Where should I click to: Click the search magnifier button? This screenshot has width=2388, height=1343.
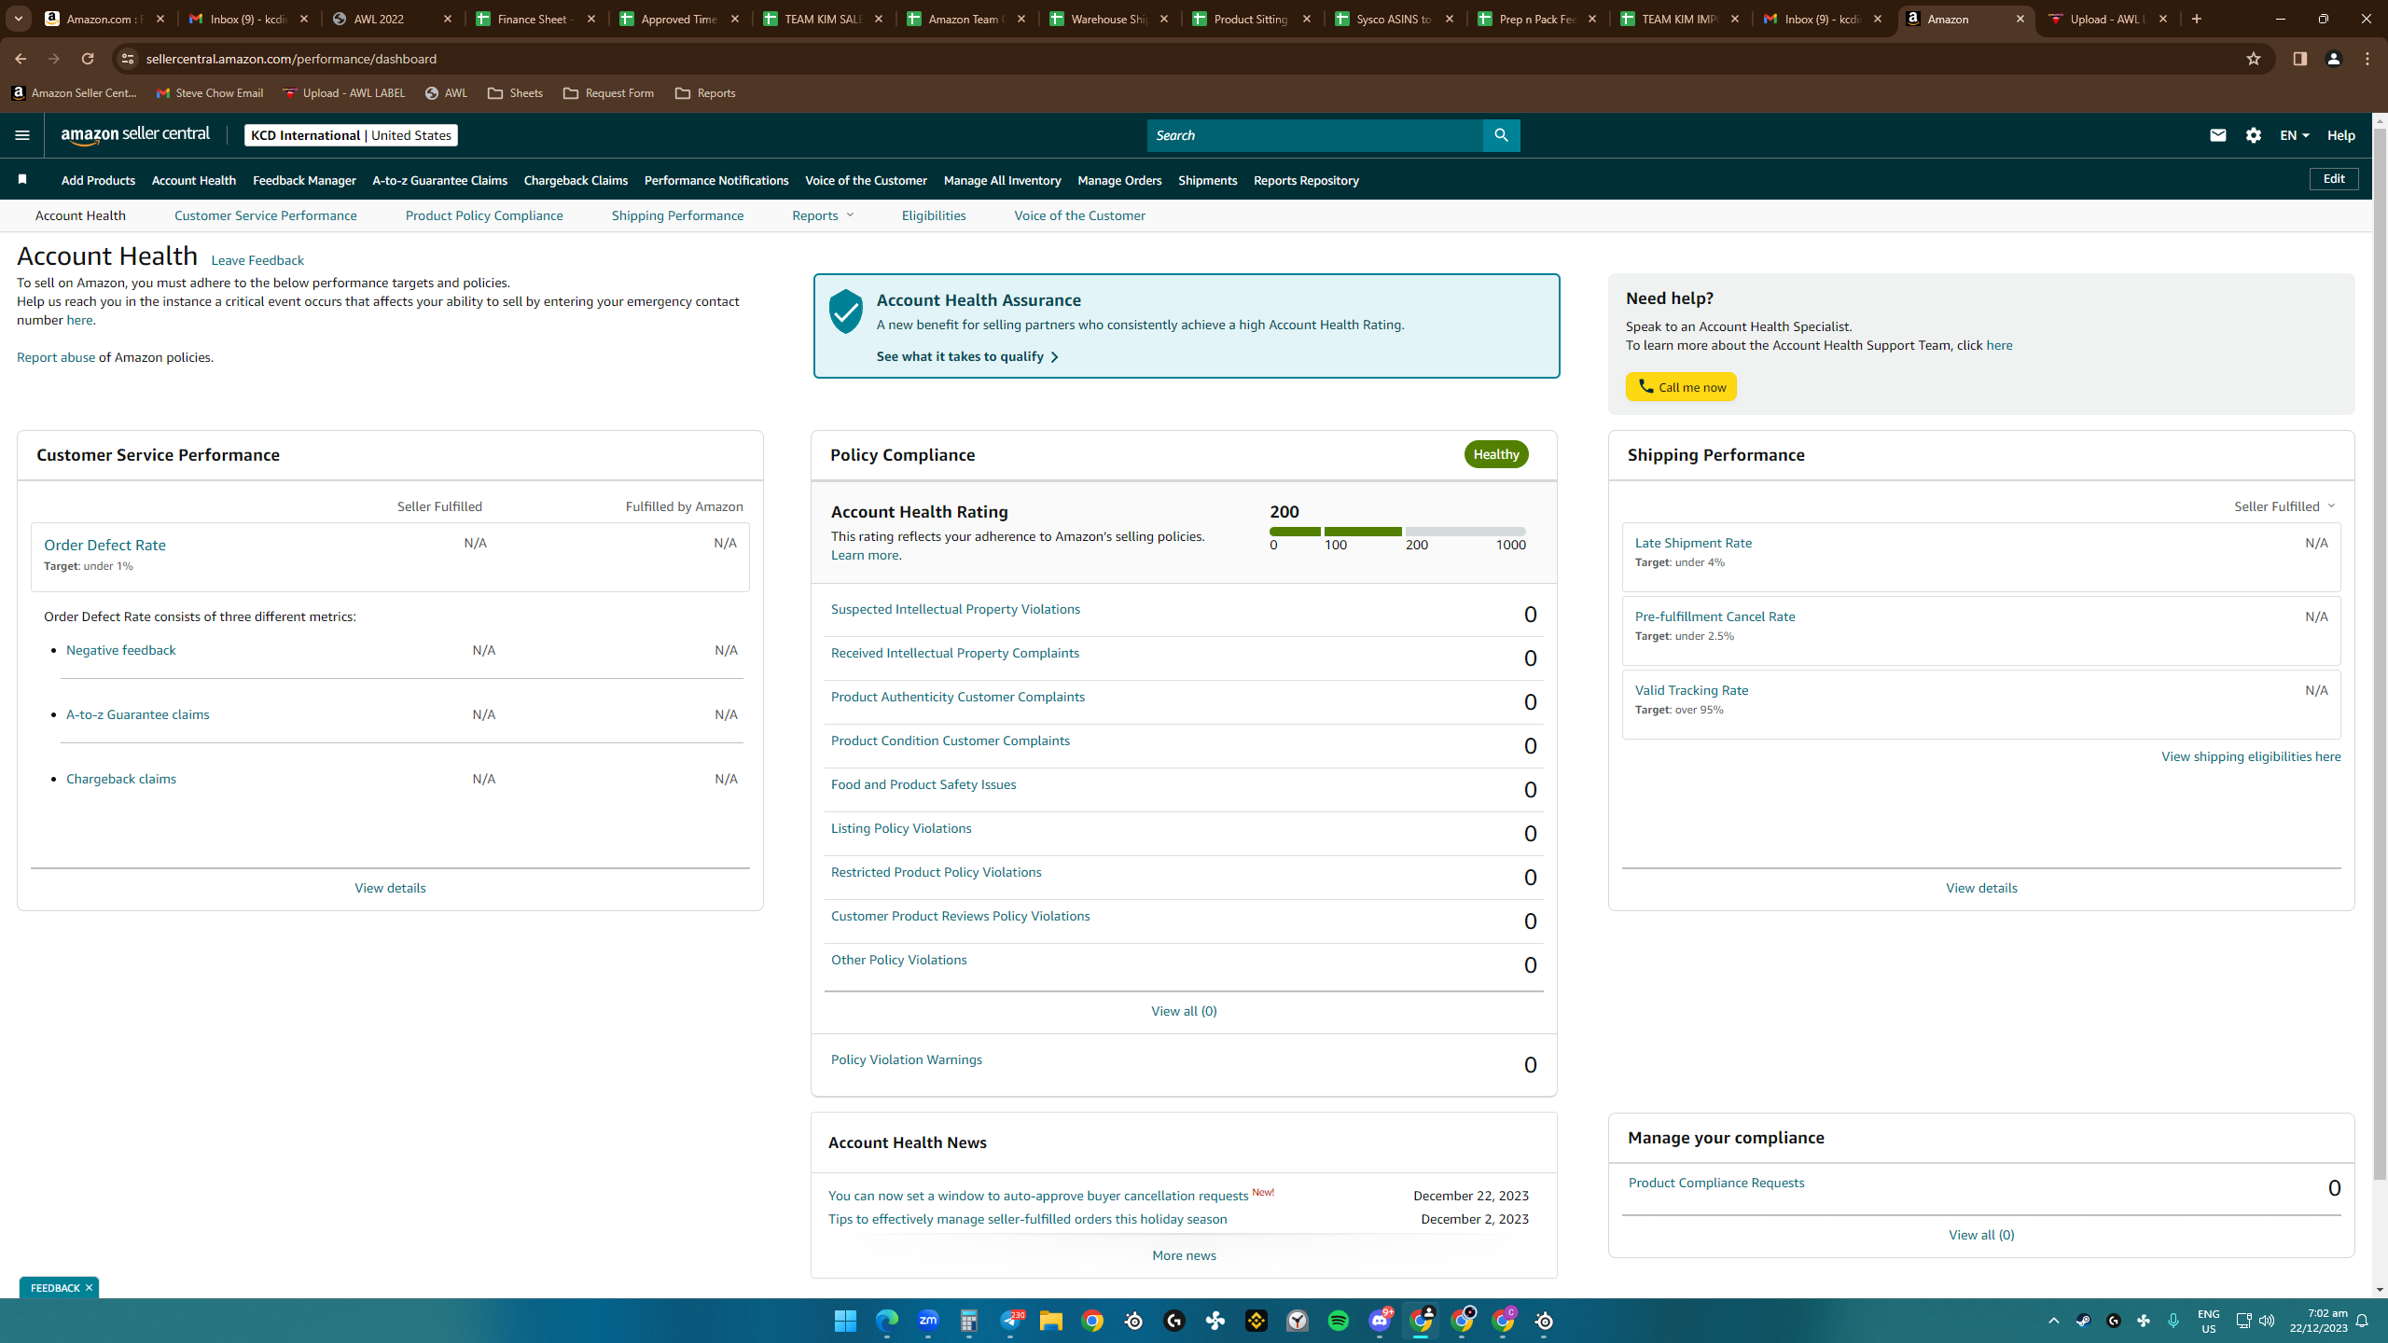[x=1501, y=135]
